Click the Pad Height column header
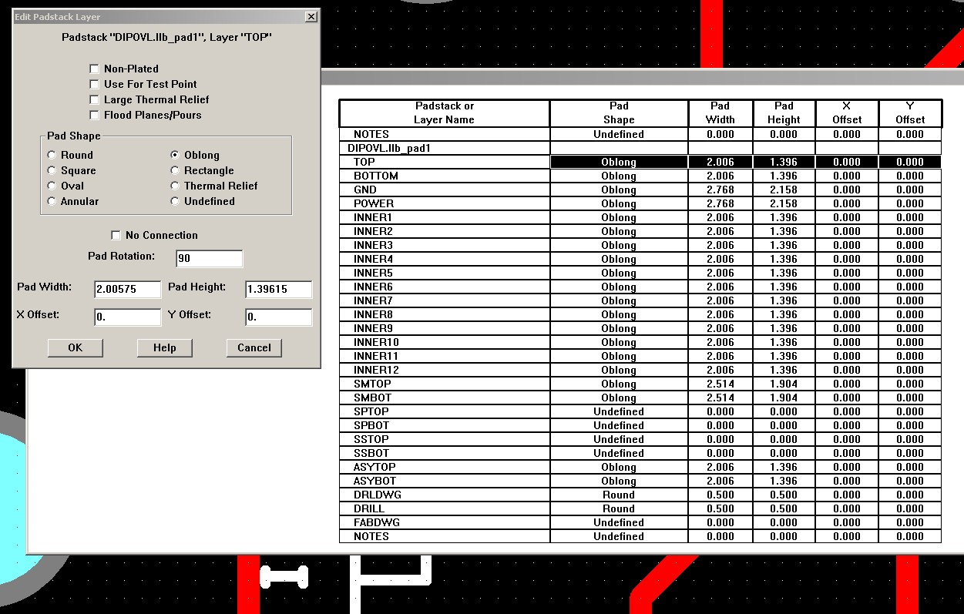Viewport: 964px width, 614px height. [x=784, y=113]
